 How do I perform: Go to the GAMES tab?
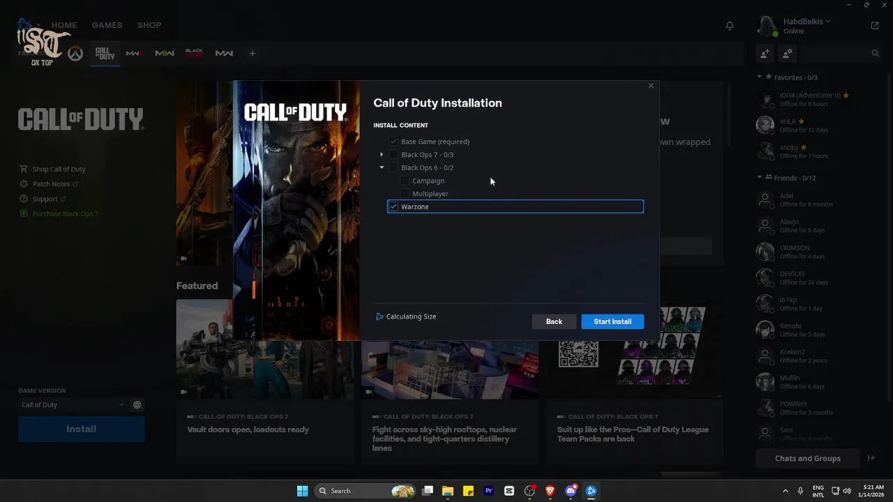tap(107, 25)
